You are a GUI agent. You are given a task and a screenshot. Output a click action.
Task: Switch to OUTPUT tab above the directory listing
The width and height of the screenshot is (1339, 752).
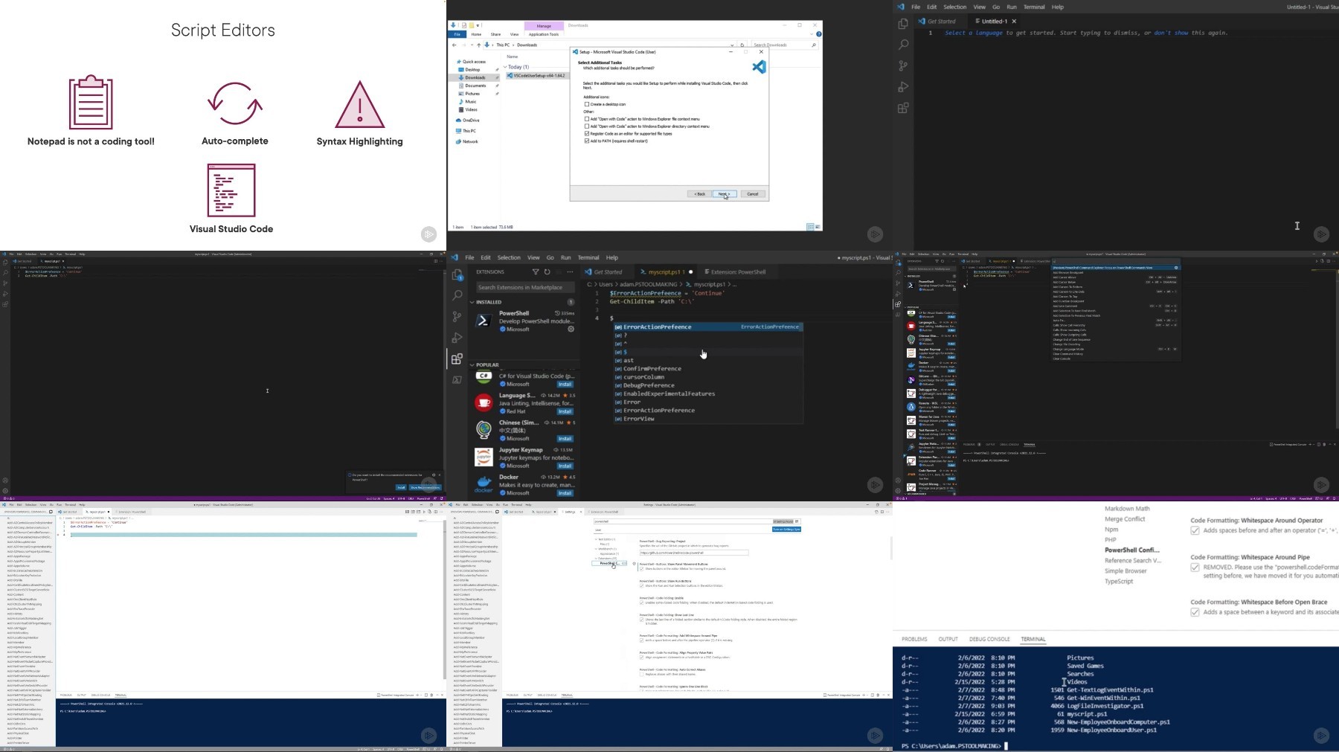[948, 639]
